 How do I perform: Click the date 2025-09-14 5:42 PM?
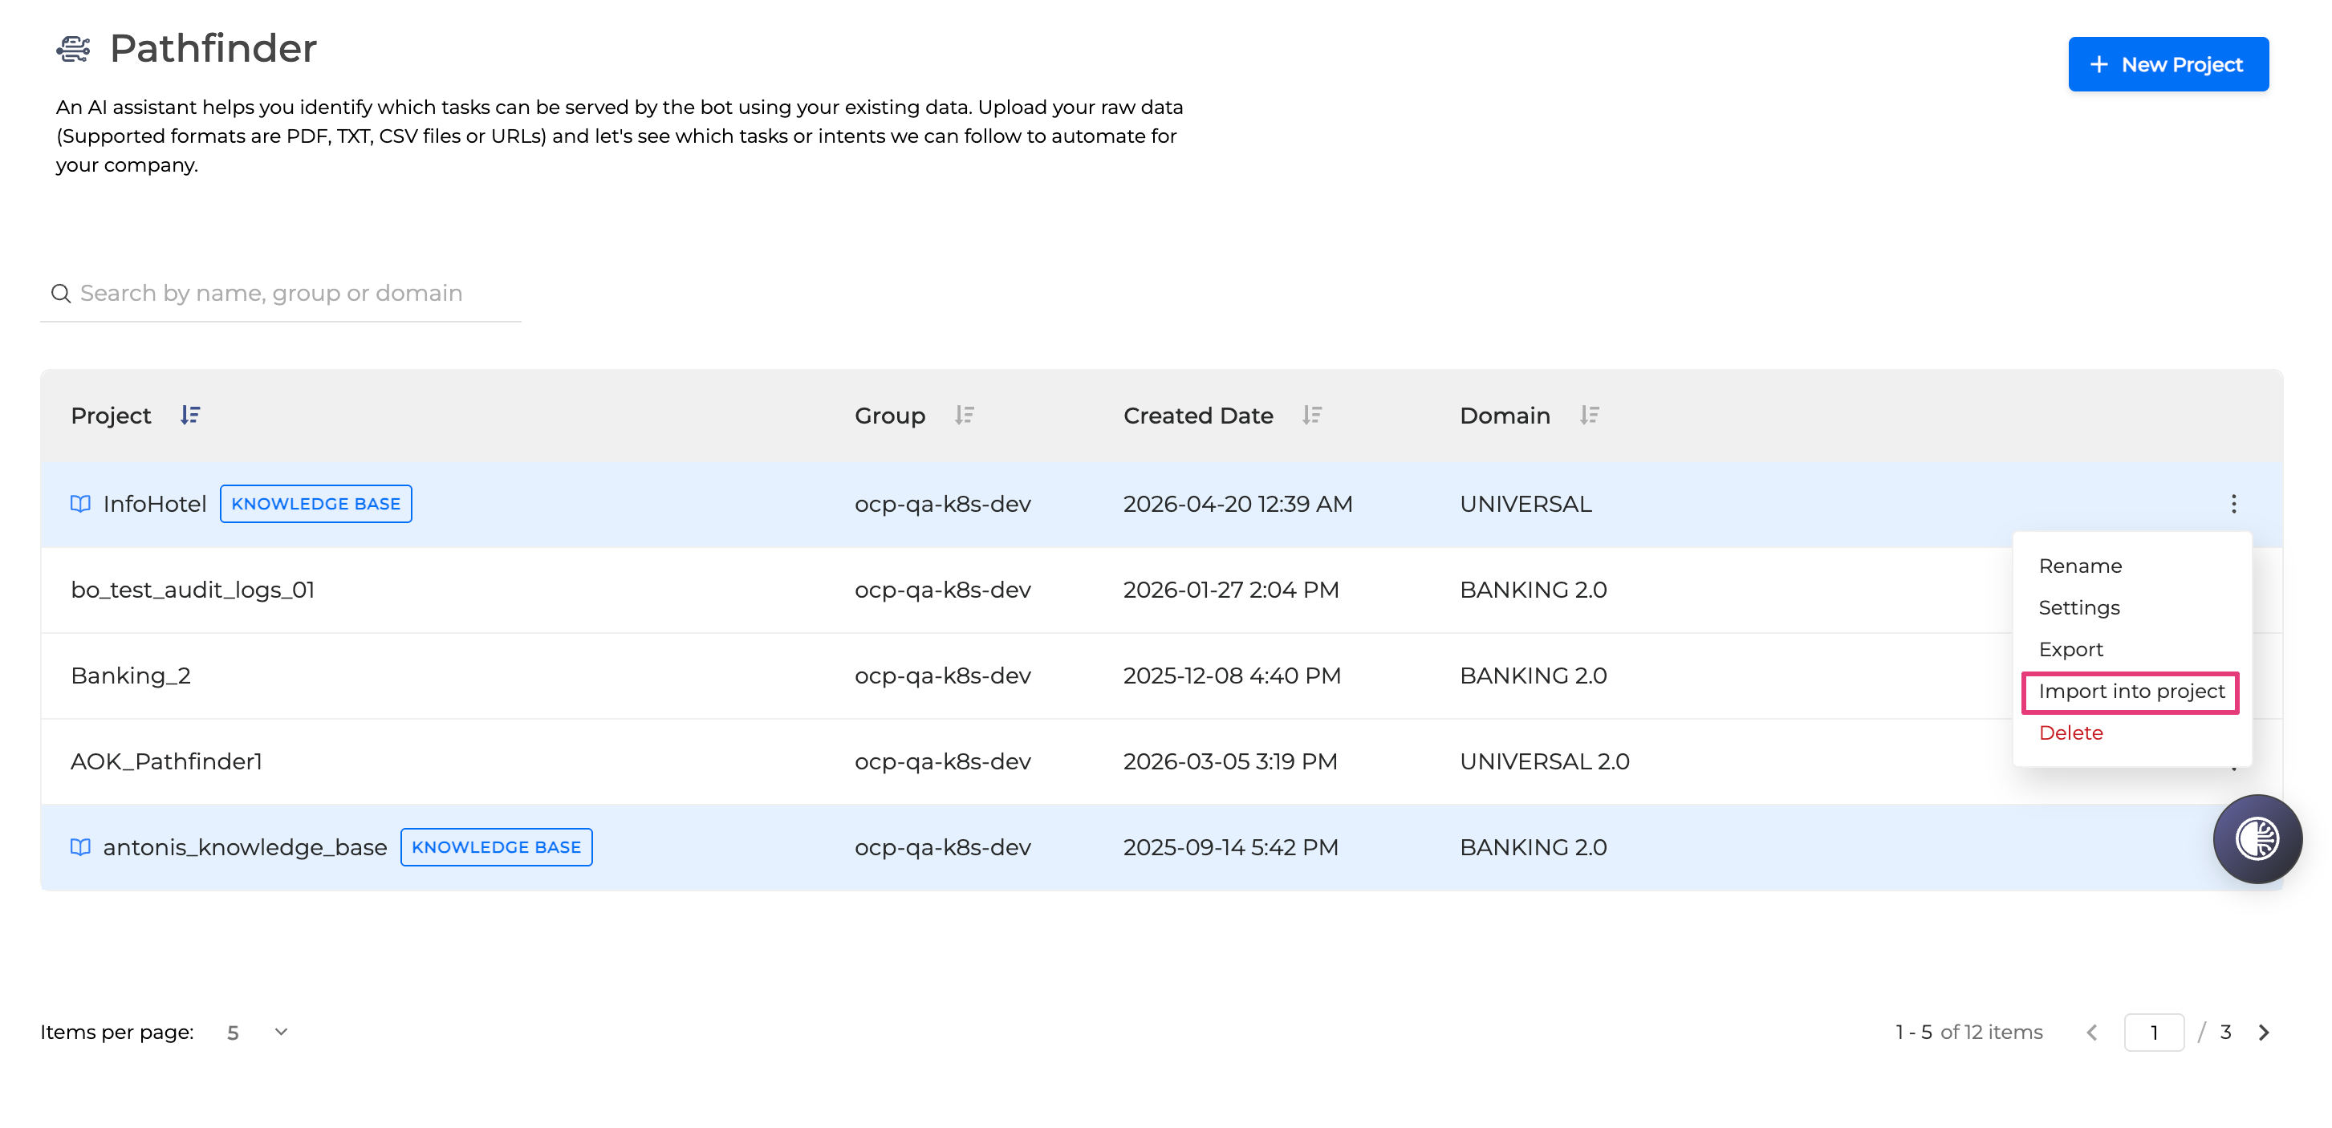tap(1230, 847)
